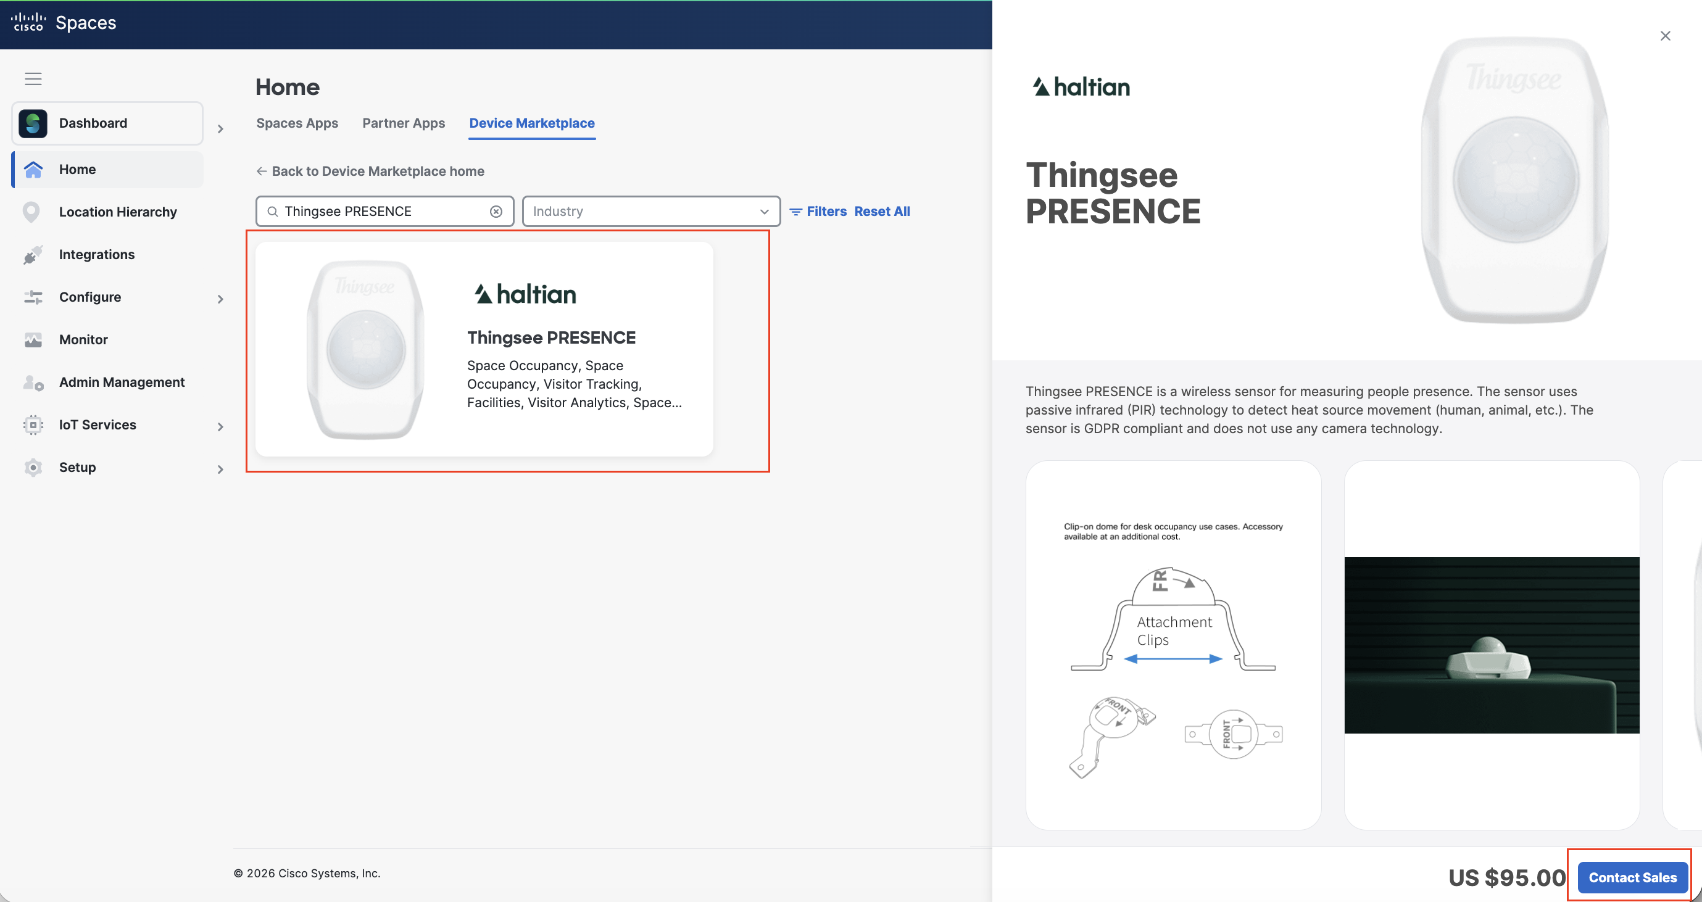Expand the Configure submenu chevron

[221, 299]
